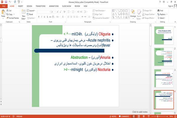The height and width of the screenshot is (118, 177).
Task: Start Slide Show from the status bar icon
Action: point(149,117)
